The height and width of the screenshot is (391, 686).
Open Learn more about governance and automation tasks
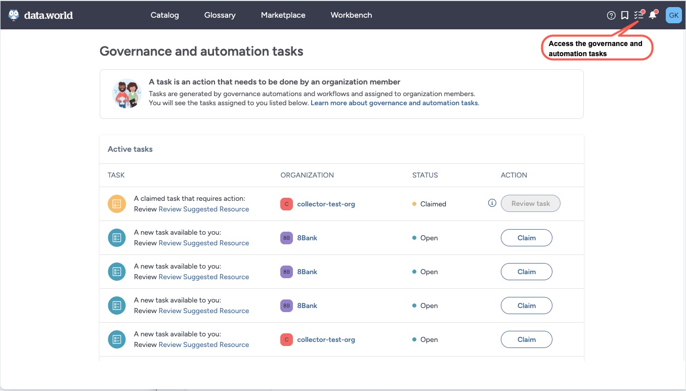[394, 103]
